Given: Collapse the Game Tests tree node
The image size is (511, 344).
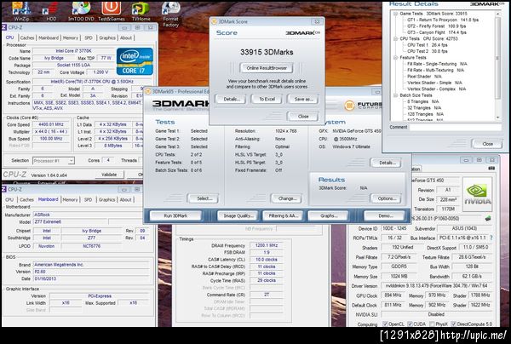Looking at the screenshot, I should coord(395,14).
